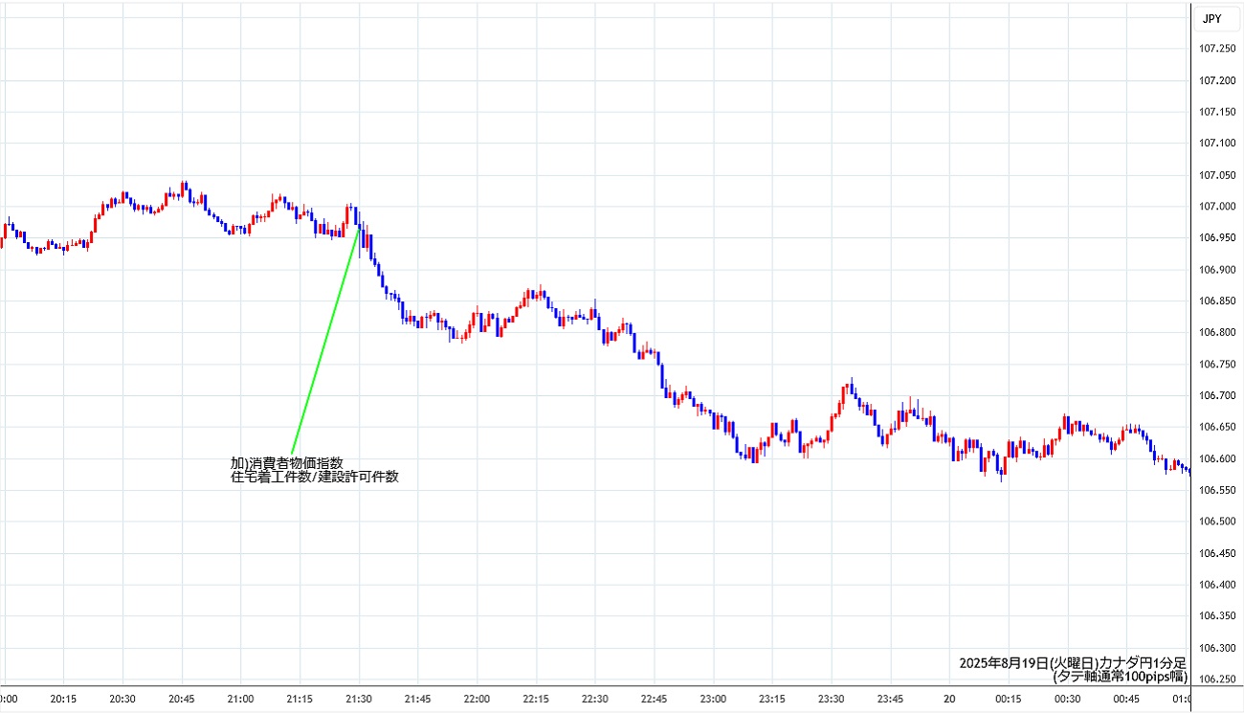Click the 106.600 price axis label
The image size is (1244, 713).
(x=1216, y=458)
